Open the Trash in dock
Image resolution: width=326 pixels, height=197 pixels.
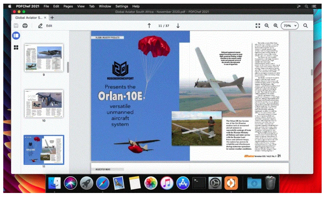[x=270, y=183]
